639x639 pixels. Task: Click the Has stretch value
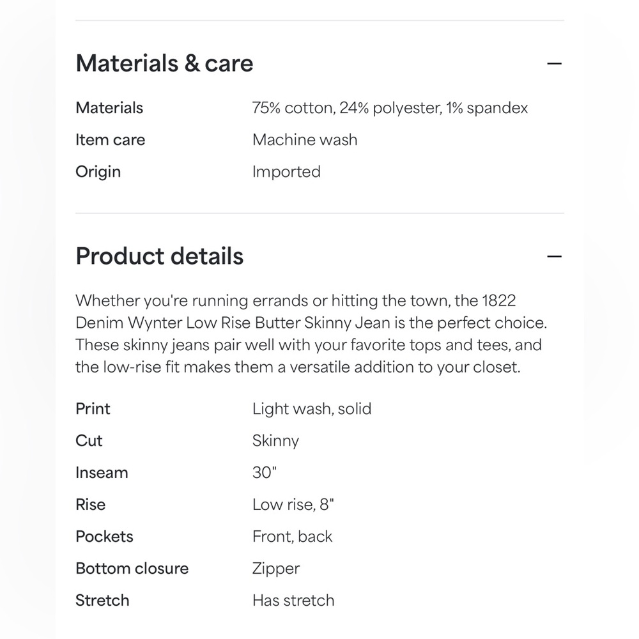pos(293,601)
